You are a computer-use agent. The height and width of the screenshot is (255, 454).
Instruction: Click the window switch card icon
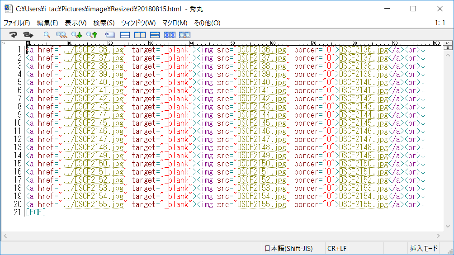(110, 35)
